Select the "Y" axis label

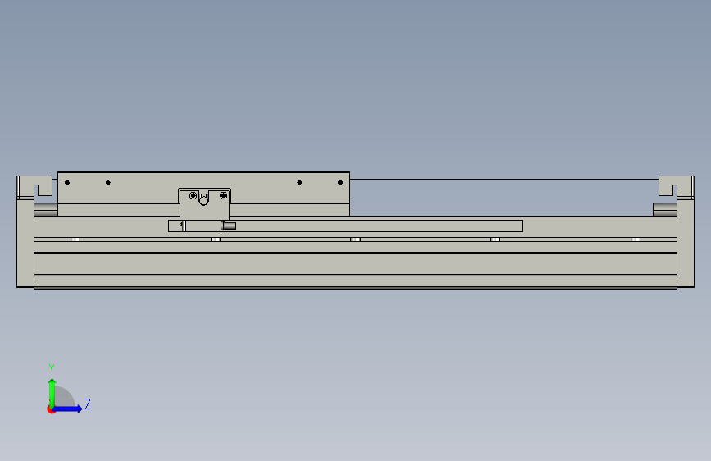click(x=52, y=368)
